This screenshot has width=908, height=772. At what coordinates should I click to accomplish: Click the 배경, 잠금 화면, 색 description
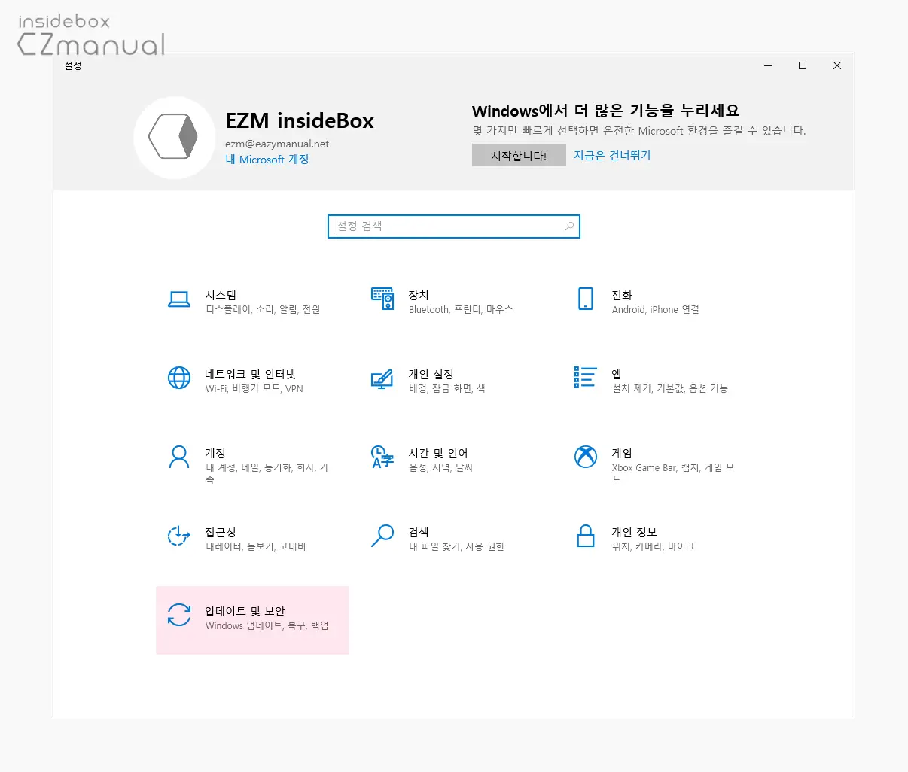tap(447, 389)
